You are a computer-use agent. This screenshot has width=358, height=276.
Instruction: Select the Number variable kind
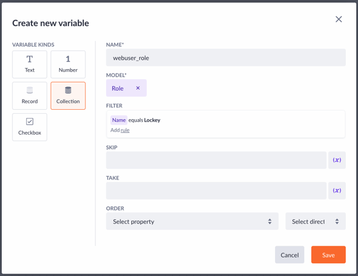point(68,64)
